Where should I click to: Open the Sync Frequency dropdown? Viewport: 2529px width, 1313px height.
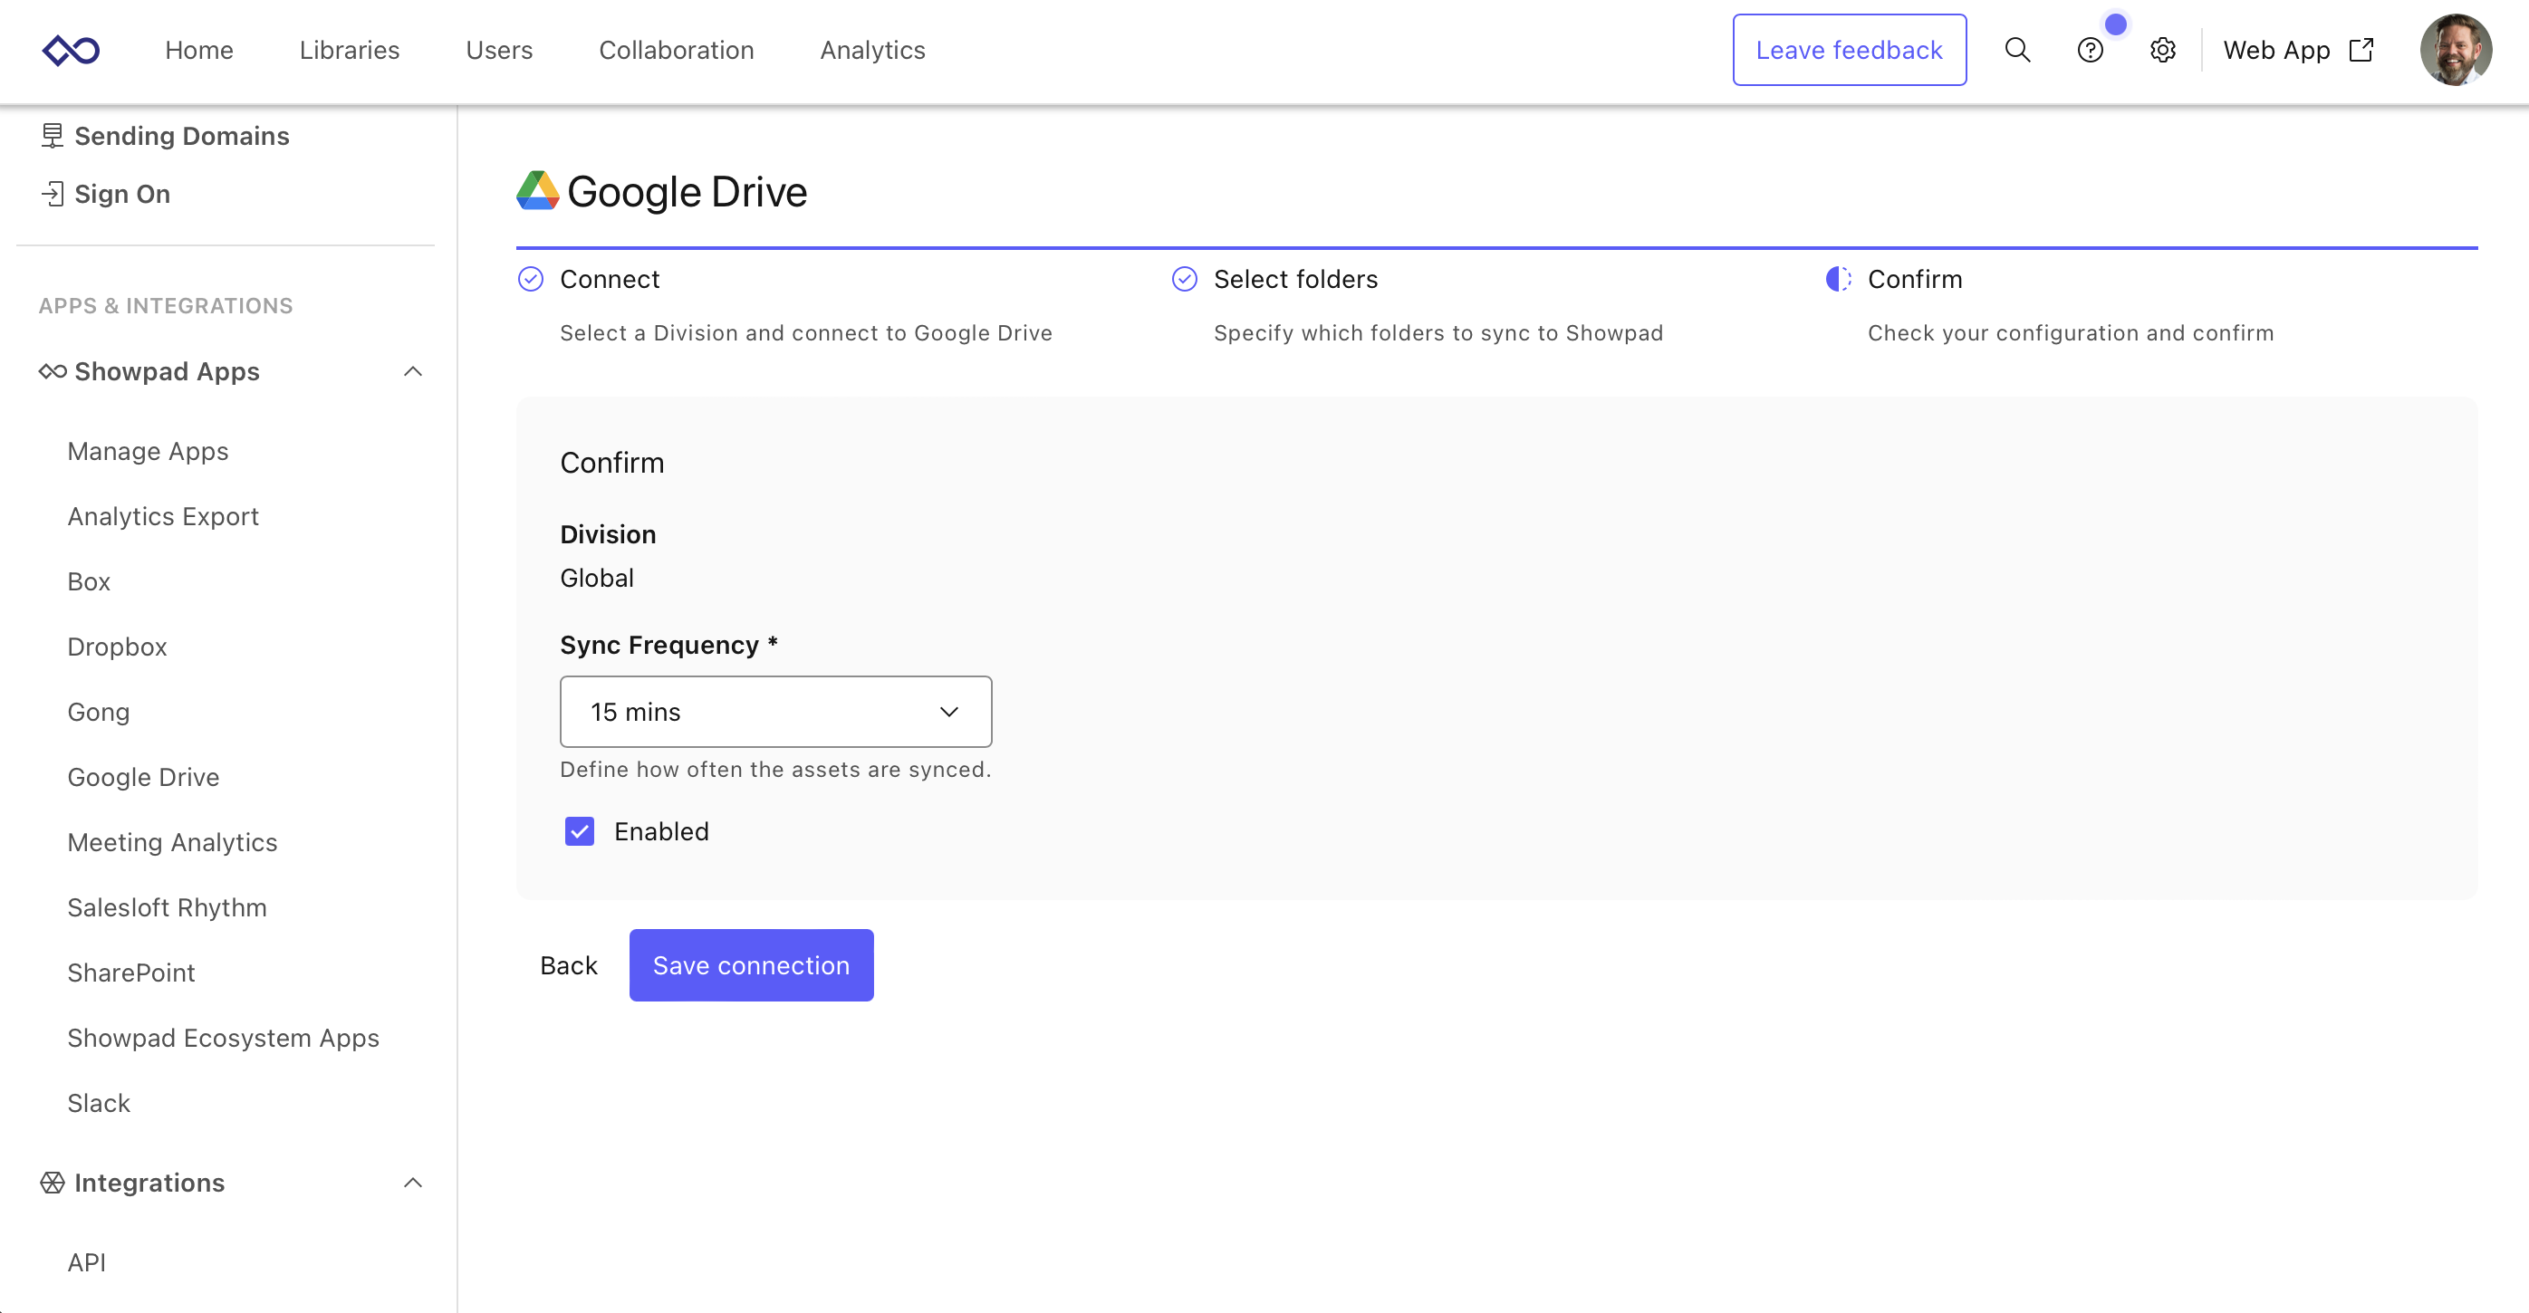click(775, 712)
